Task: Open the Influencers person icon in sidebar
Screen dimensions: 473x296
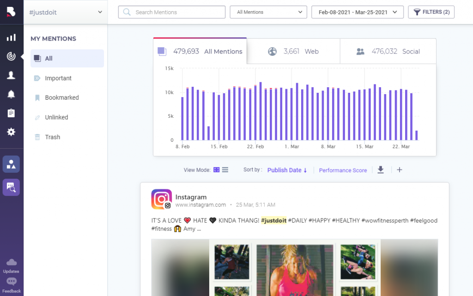Action: point(11,75)
